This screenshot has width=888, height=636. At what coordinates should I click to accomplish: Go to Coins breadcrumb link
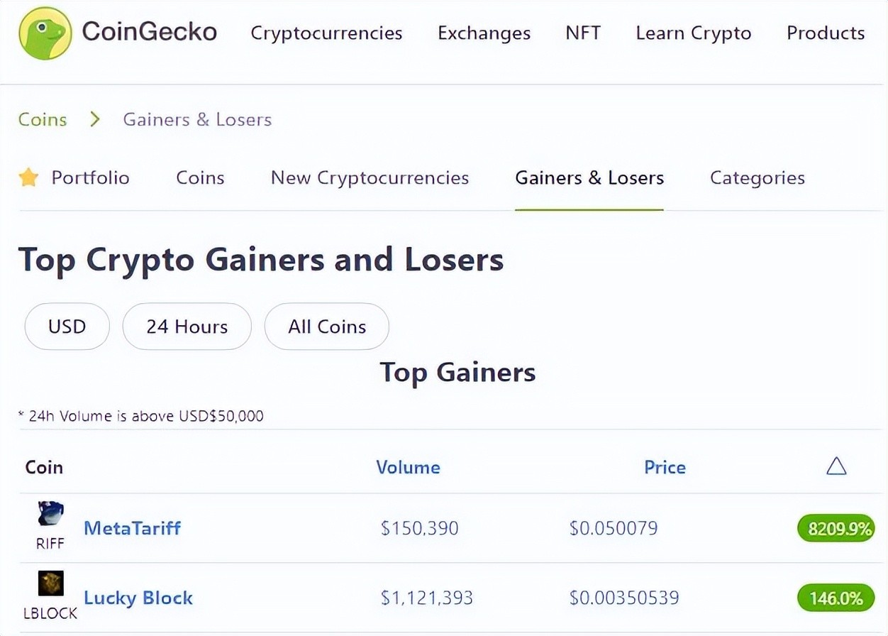43,119
